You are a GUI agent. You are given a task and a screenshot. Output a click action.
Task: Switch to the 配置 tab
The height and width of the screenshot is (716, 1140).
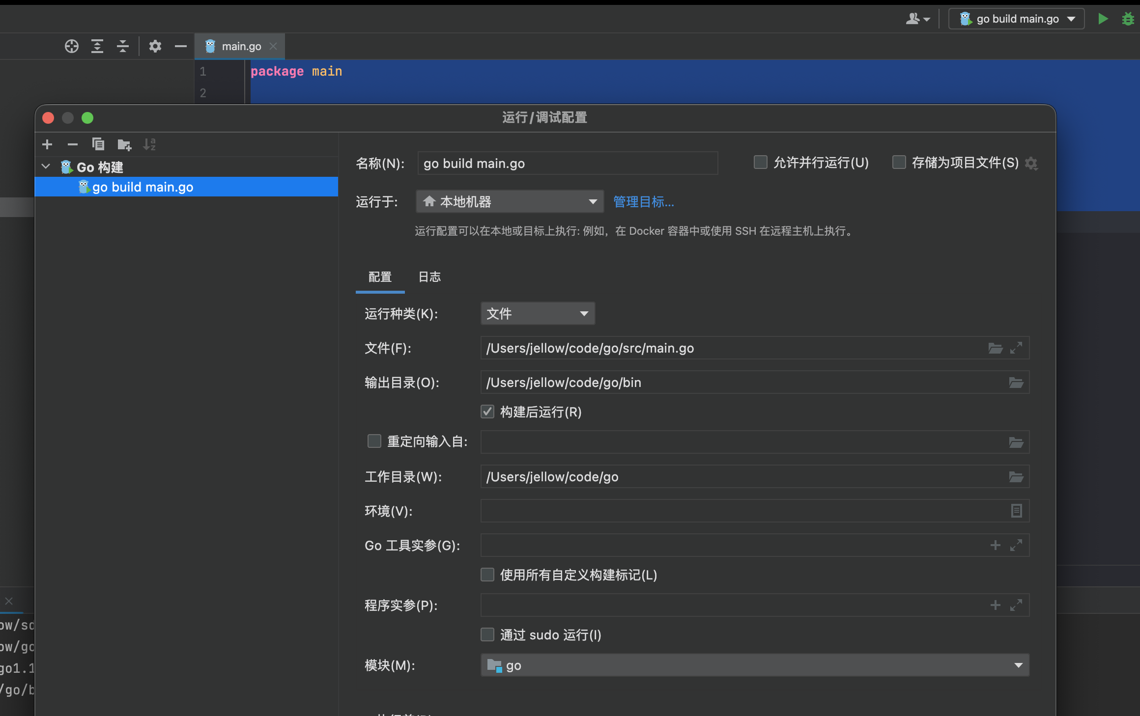point(380,277)
